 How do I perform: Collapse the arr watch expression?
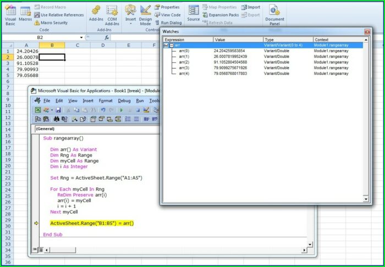(172, 46)
